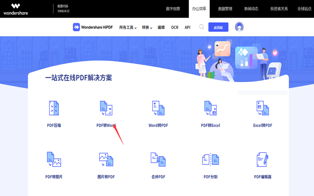Select the 办公效率 tab
The width and height of the screenshot is (314, 196).
[x=199, y=9]
